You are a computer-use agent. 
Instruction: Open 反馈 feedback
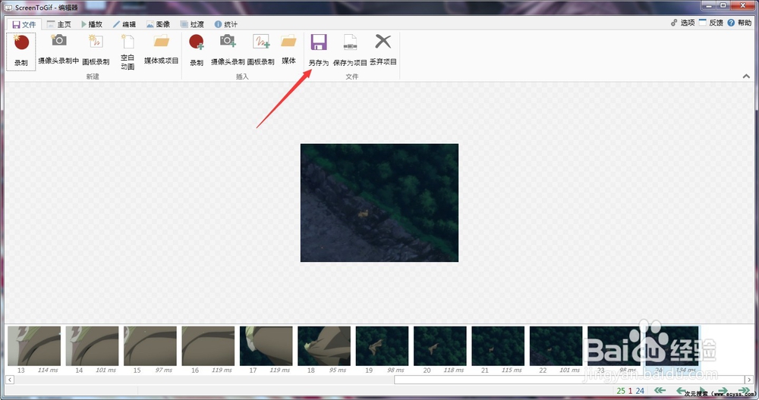[711, 23]
